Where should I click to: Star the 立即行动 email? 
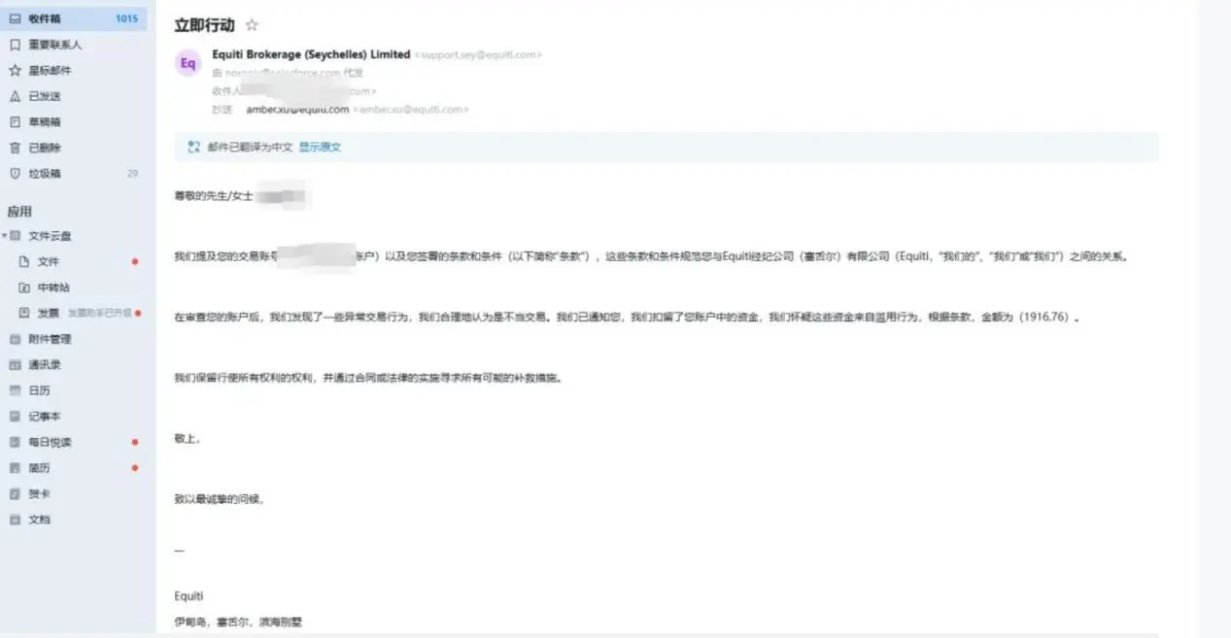[252, 25]
